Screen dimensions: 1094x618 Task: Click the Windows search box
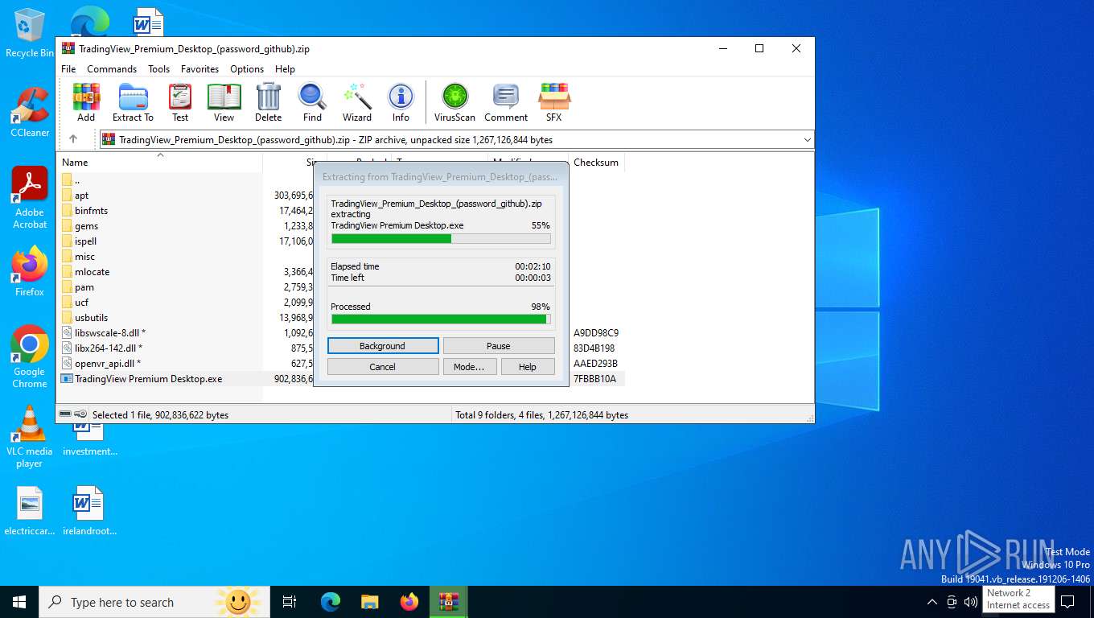pos(153,602)
